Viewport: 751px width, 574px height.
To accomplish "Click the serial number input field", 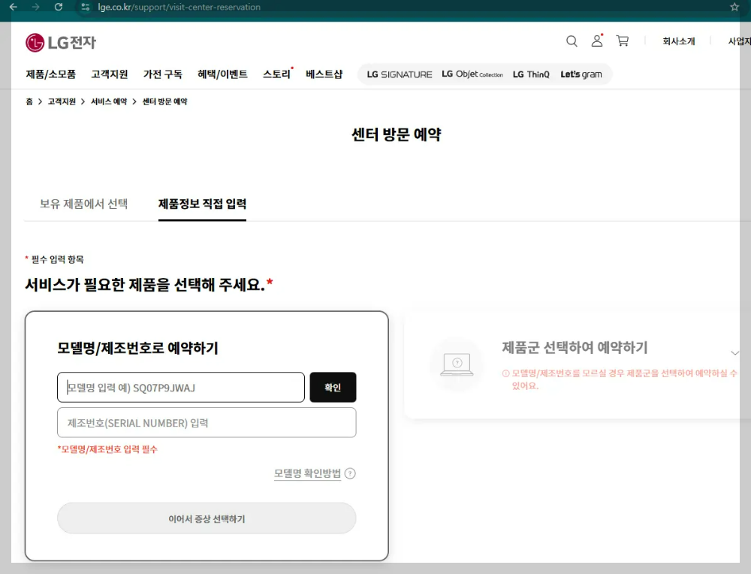I will tap(207, 422).
